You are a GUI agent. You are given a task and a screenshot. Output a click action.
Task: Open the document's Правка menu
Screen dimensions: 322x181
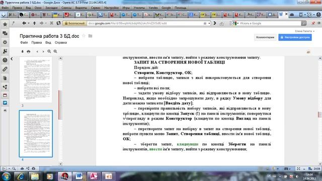[37, 43]
